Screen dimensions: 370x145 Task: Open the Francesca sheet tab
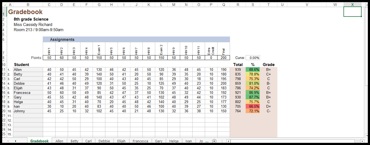tap(140, 141)
